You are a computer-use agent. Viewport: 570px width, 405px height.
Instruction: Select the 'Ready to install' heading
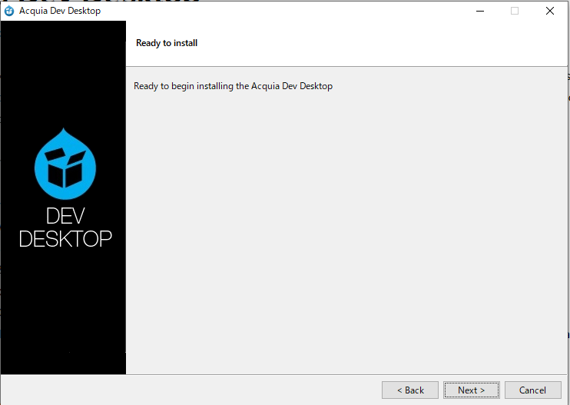[x=167, y=43]
